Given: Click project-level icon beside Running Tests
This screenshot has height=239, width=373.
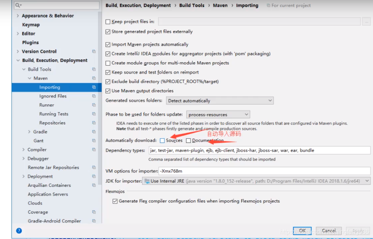Looking at the screenshot, I should (94, 114).
